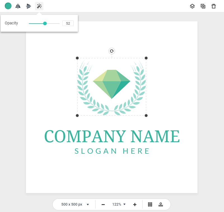Select the COMPANY NAME text
The width and height of the screenshot is (224, 212).
tap(112, 137)
